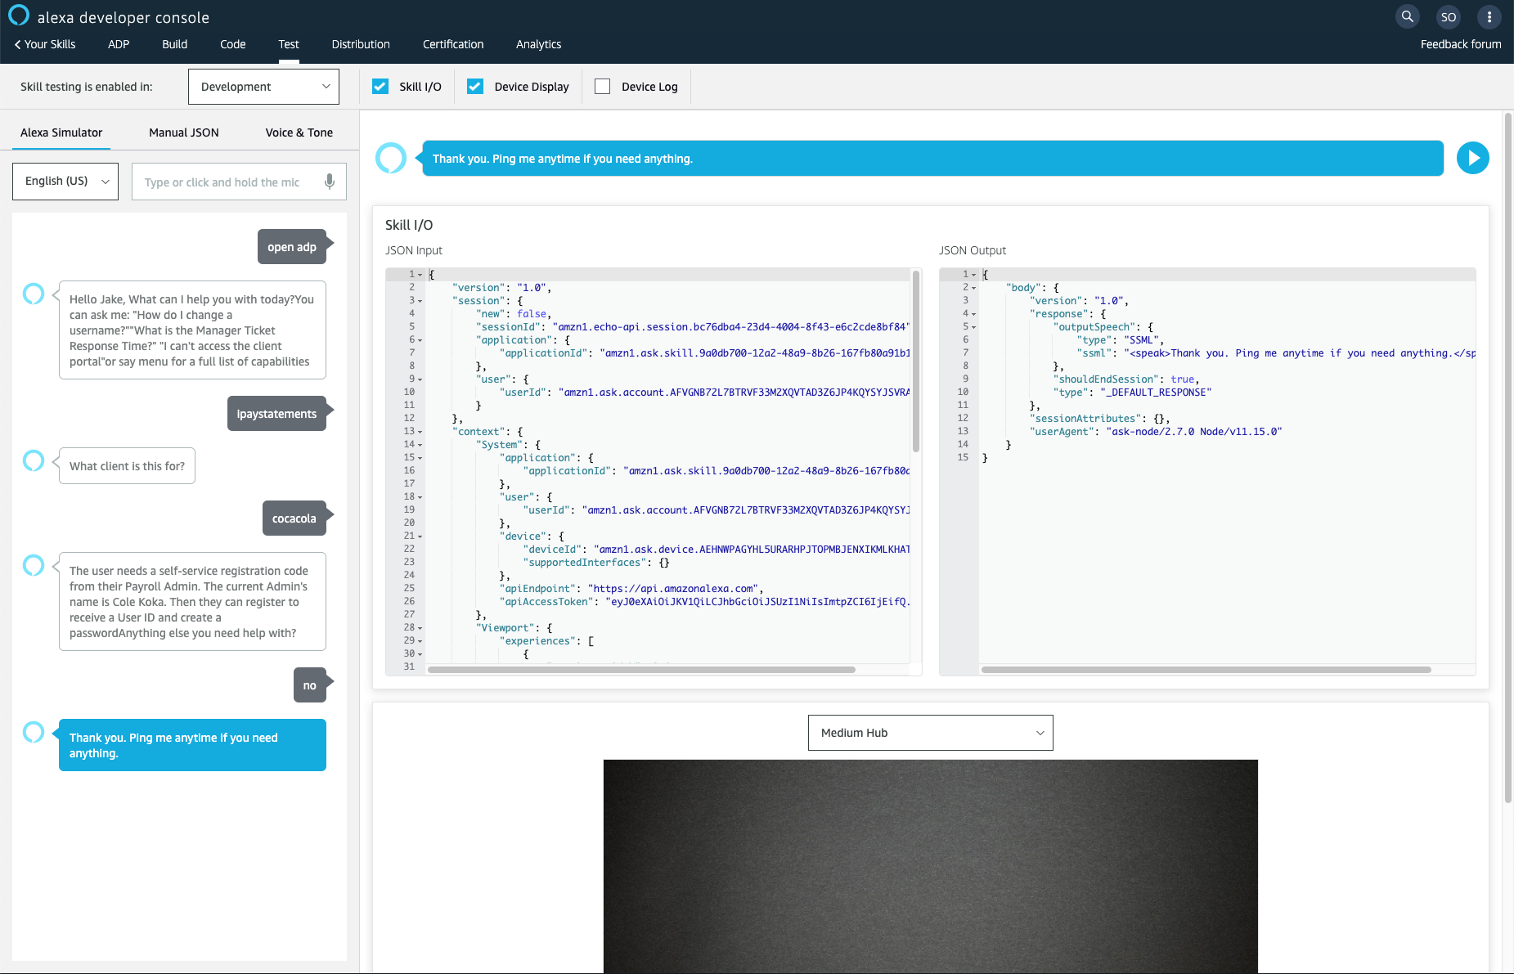Click the 'Hello Jake' welcome response bubble
The image size is (1514, 974).
pyautogui.click(x=192, y=330)
